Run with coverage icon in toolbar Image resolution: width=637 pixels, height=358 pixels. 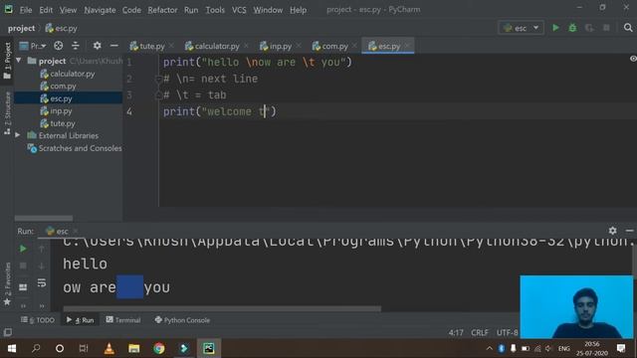pyautogui.click(x=589, y=28)
